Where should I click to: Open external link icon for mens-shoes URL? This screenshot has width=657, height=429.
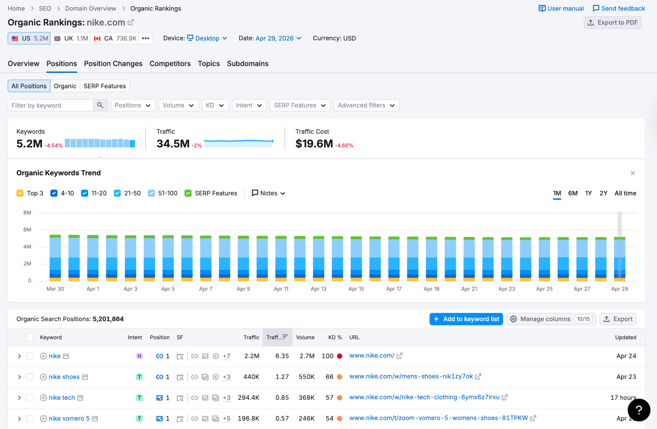click(x=478, y=377)
